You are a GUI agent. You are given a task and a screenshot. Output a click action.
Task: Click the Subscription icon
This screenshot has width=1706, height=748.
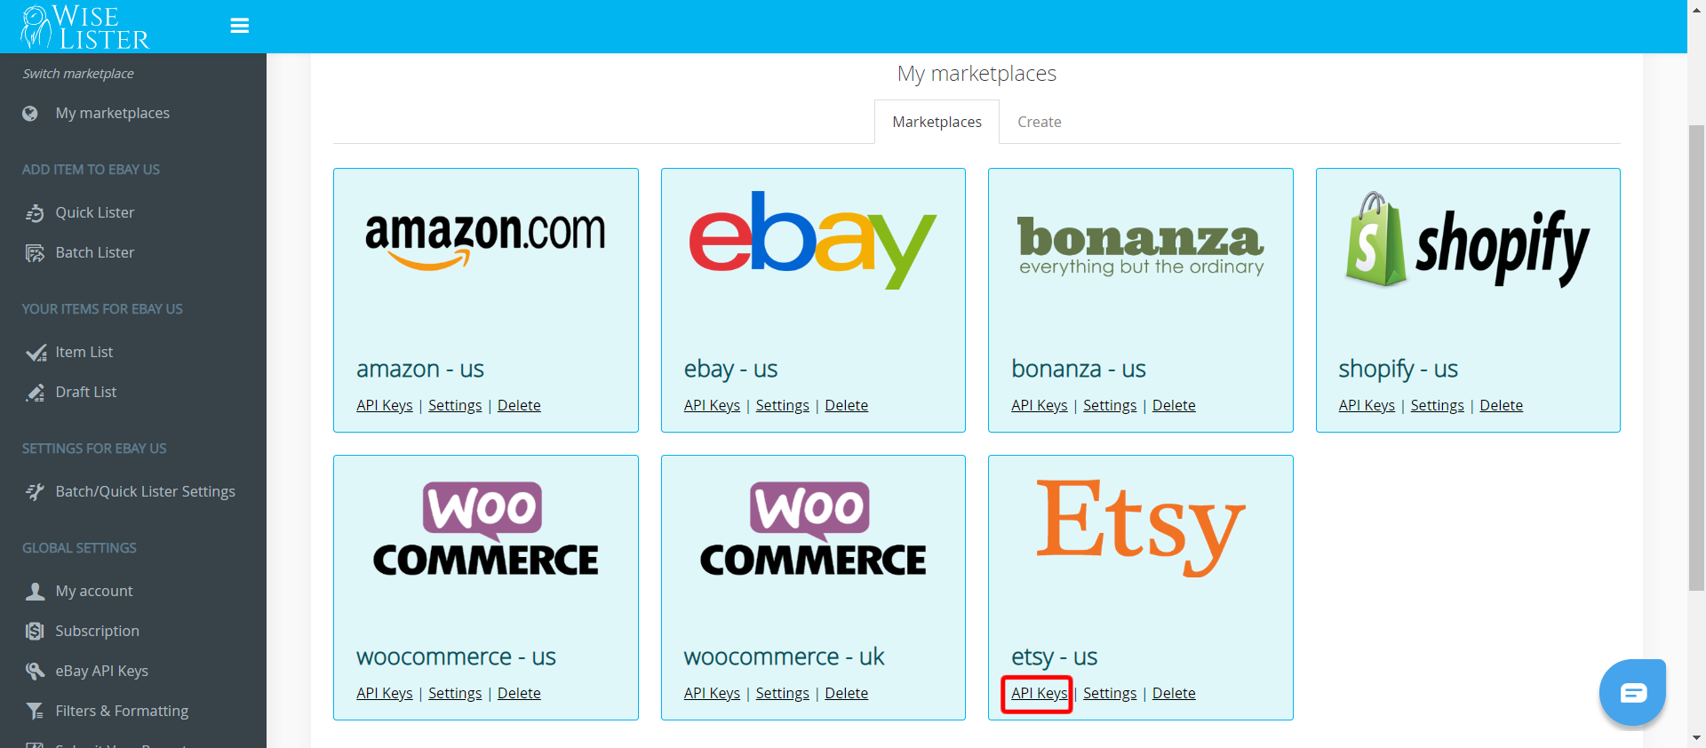click(x=35, y=632)
